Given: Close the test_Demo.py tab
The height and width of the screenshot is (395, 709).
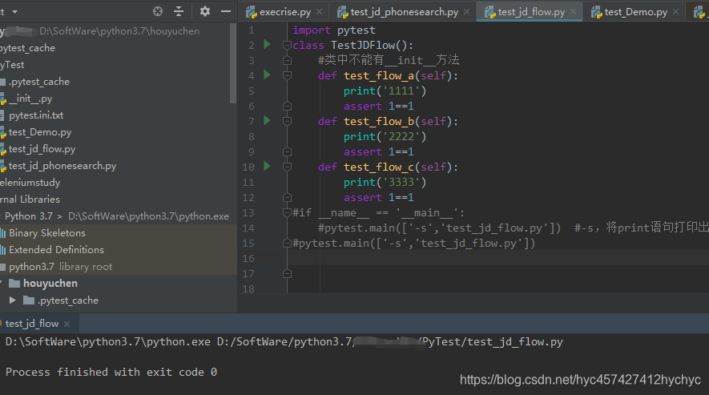Looking at the screenshot, I should click(675, 12).
